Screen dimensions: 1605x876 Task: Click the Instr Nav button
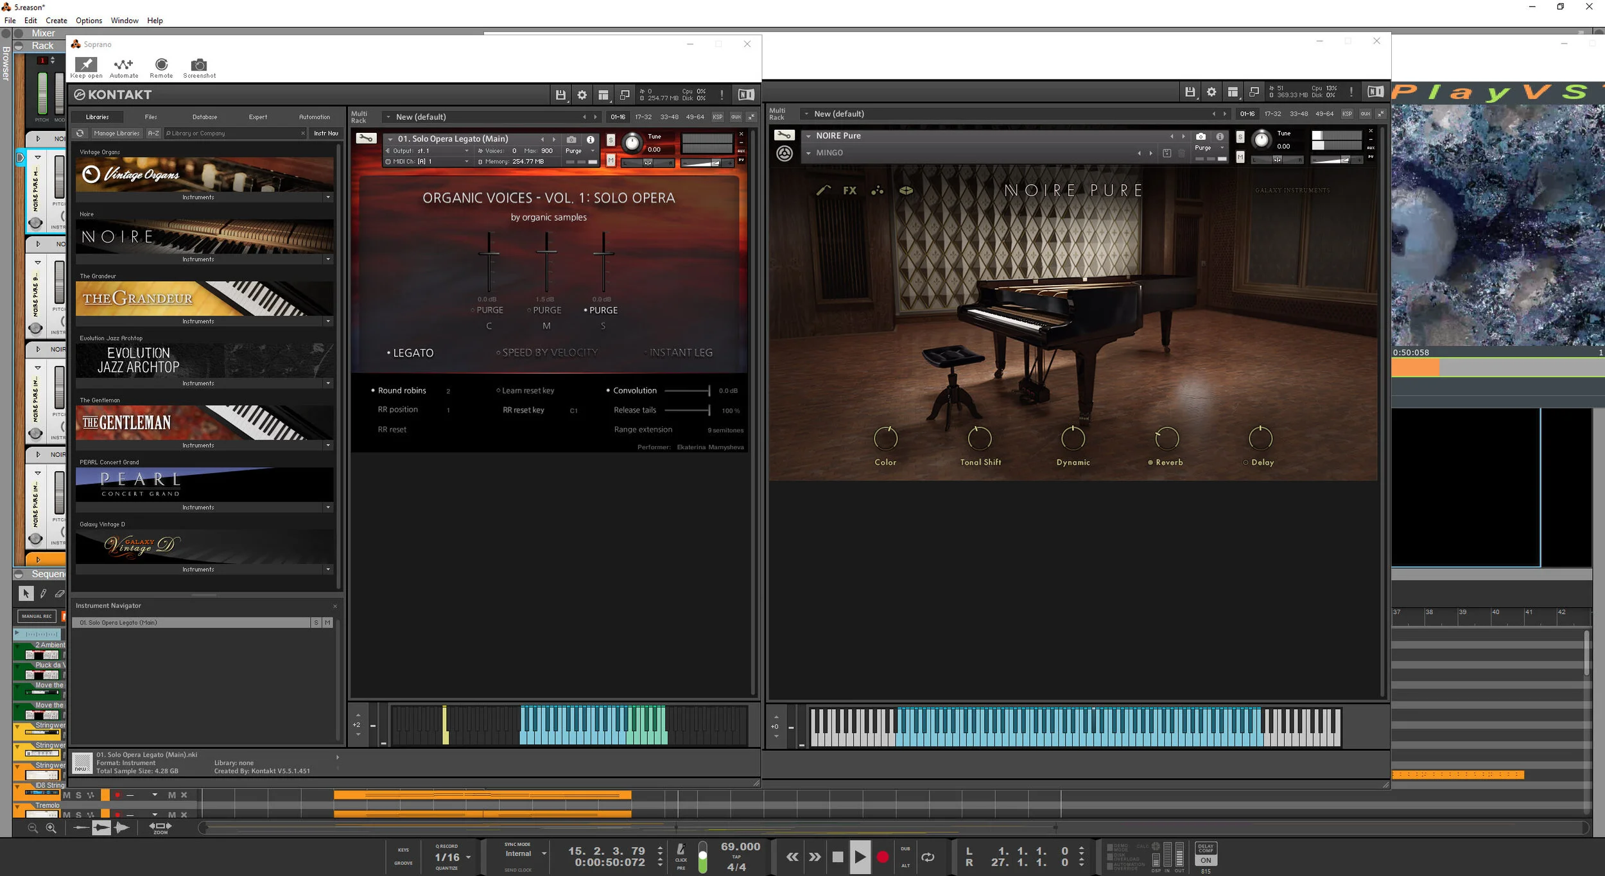(325, 133)
